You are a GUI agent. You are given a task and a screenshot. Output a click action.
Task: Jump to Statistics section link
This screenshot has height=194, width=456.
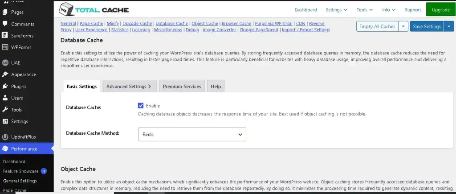point(120,30)
